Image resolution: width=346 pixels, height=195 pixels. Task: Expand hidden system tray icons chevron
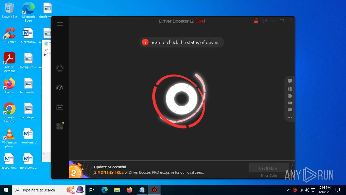[x=289, y=190]
